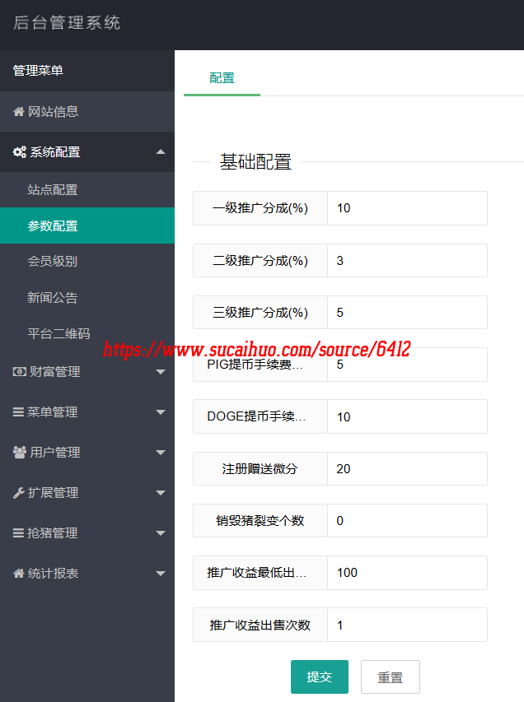Viewport: 524px width, 702px height.
Task: Expand the 统计报表 dropdown arrow
Action: pos(161,574)
